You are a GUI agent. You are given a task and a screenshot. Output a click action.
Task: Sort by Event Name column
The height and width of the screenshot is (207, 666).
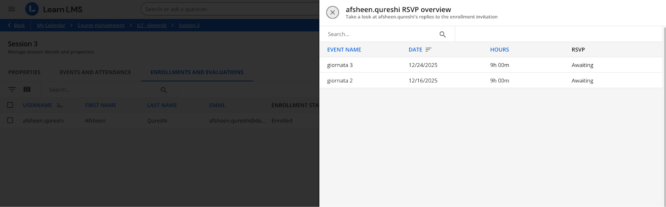pyautogui.click(x=344, y=49)
